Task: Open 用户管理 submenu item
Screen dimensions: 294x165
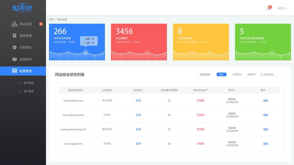Action: pos(28,91)
